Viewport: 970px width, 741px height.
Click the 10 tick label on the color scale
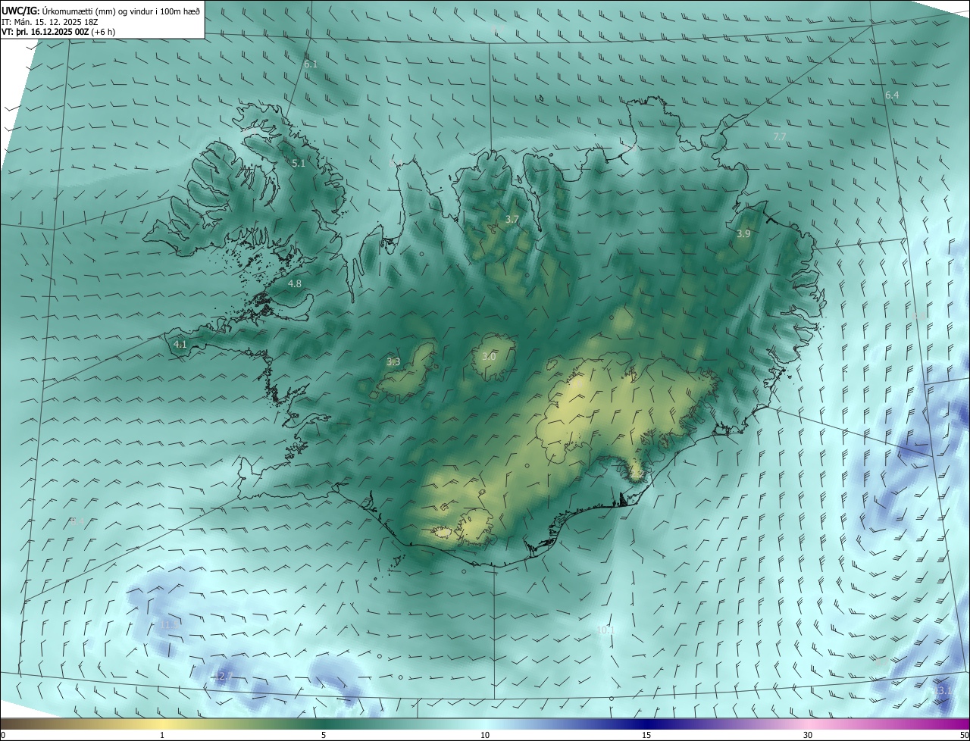click(485, 735)
